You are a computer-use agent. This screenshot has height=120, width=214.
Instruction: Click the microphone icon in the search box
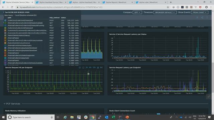pos(52,117)
